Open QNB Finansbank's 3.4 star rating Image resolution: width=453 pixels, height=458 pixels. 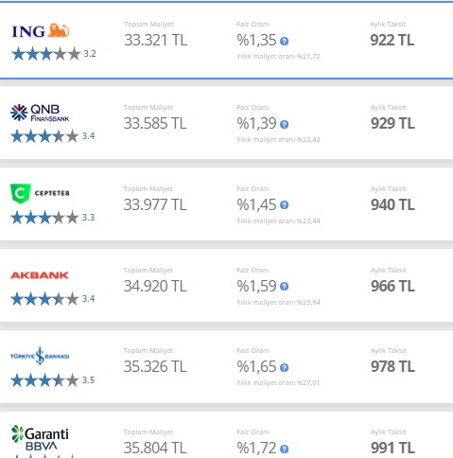tap(53, 136)
